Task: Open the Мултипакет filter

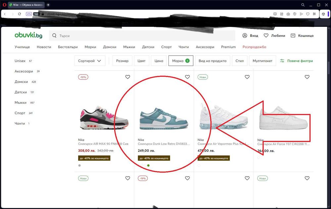Action: tap(262, 61)
